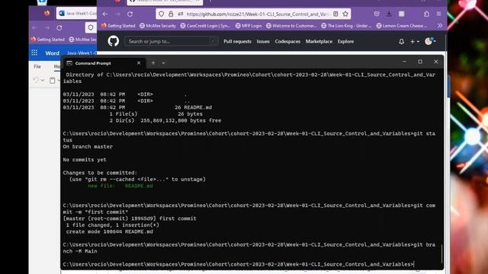The image size is (488, 274).
Task: Open the CareCredit Login bookmark
Action: [205, 26]
